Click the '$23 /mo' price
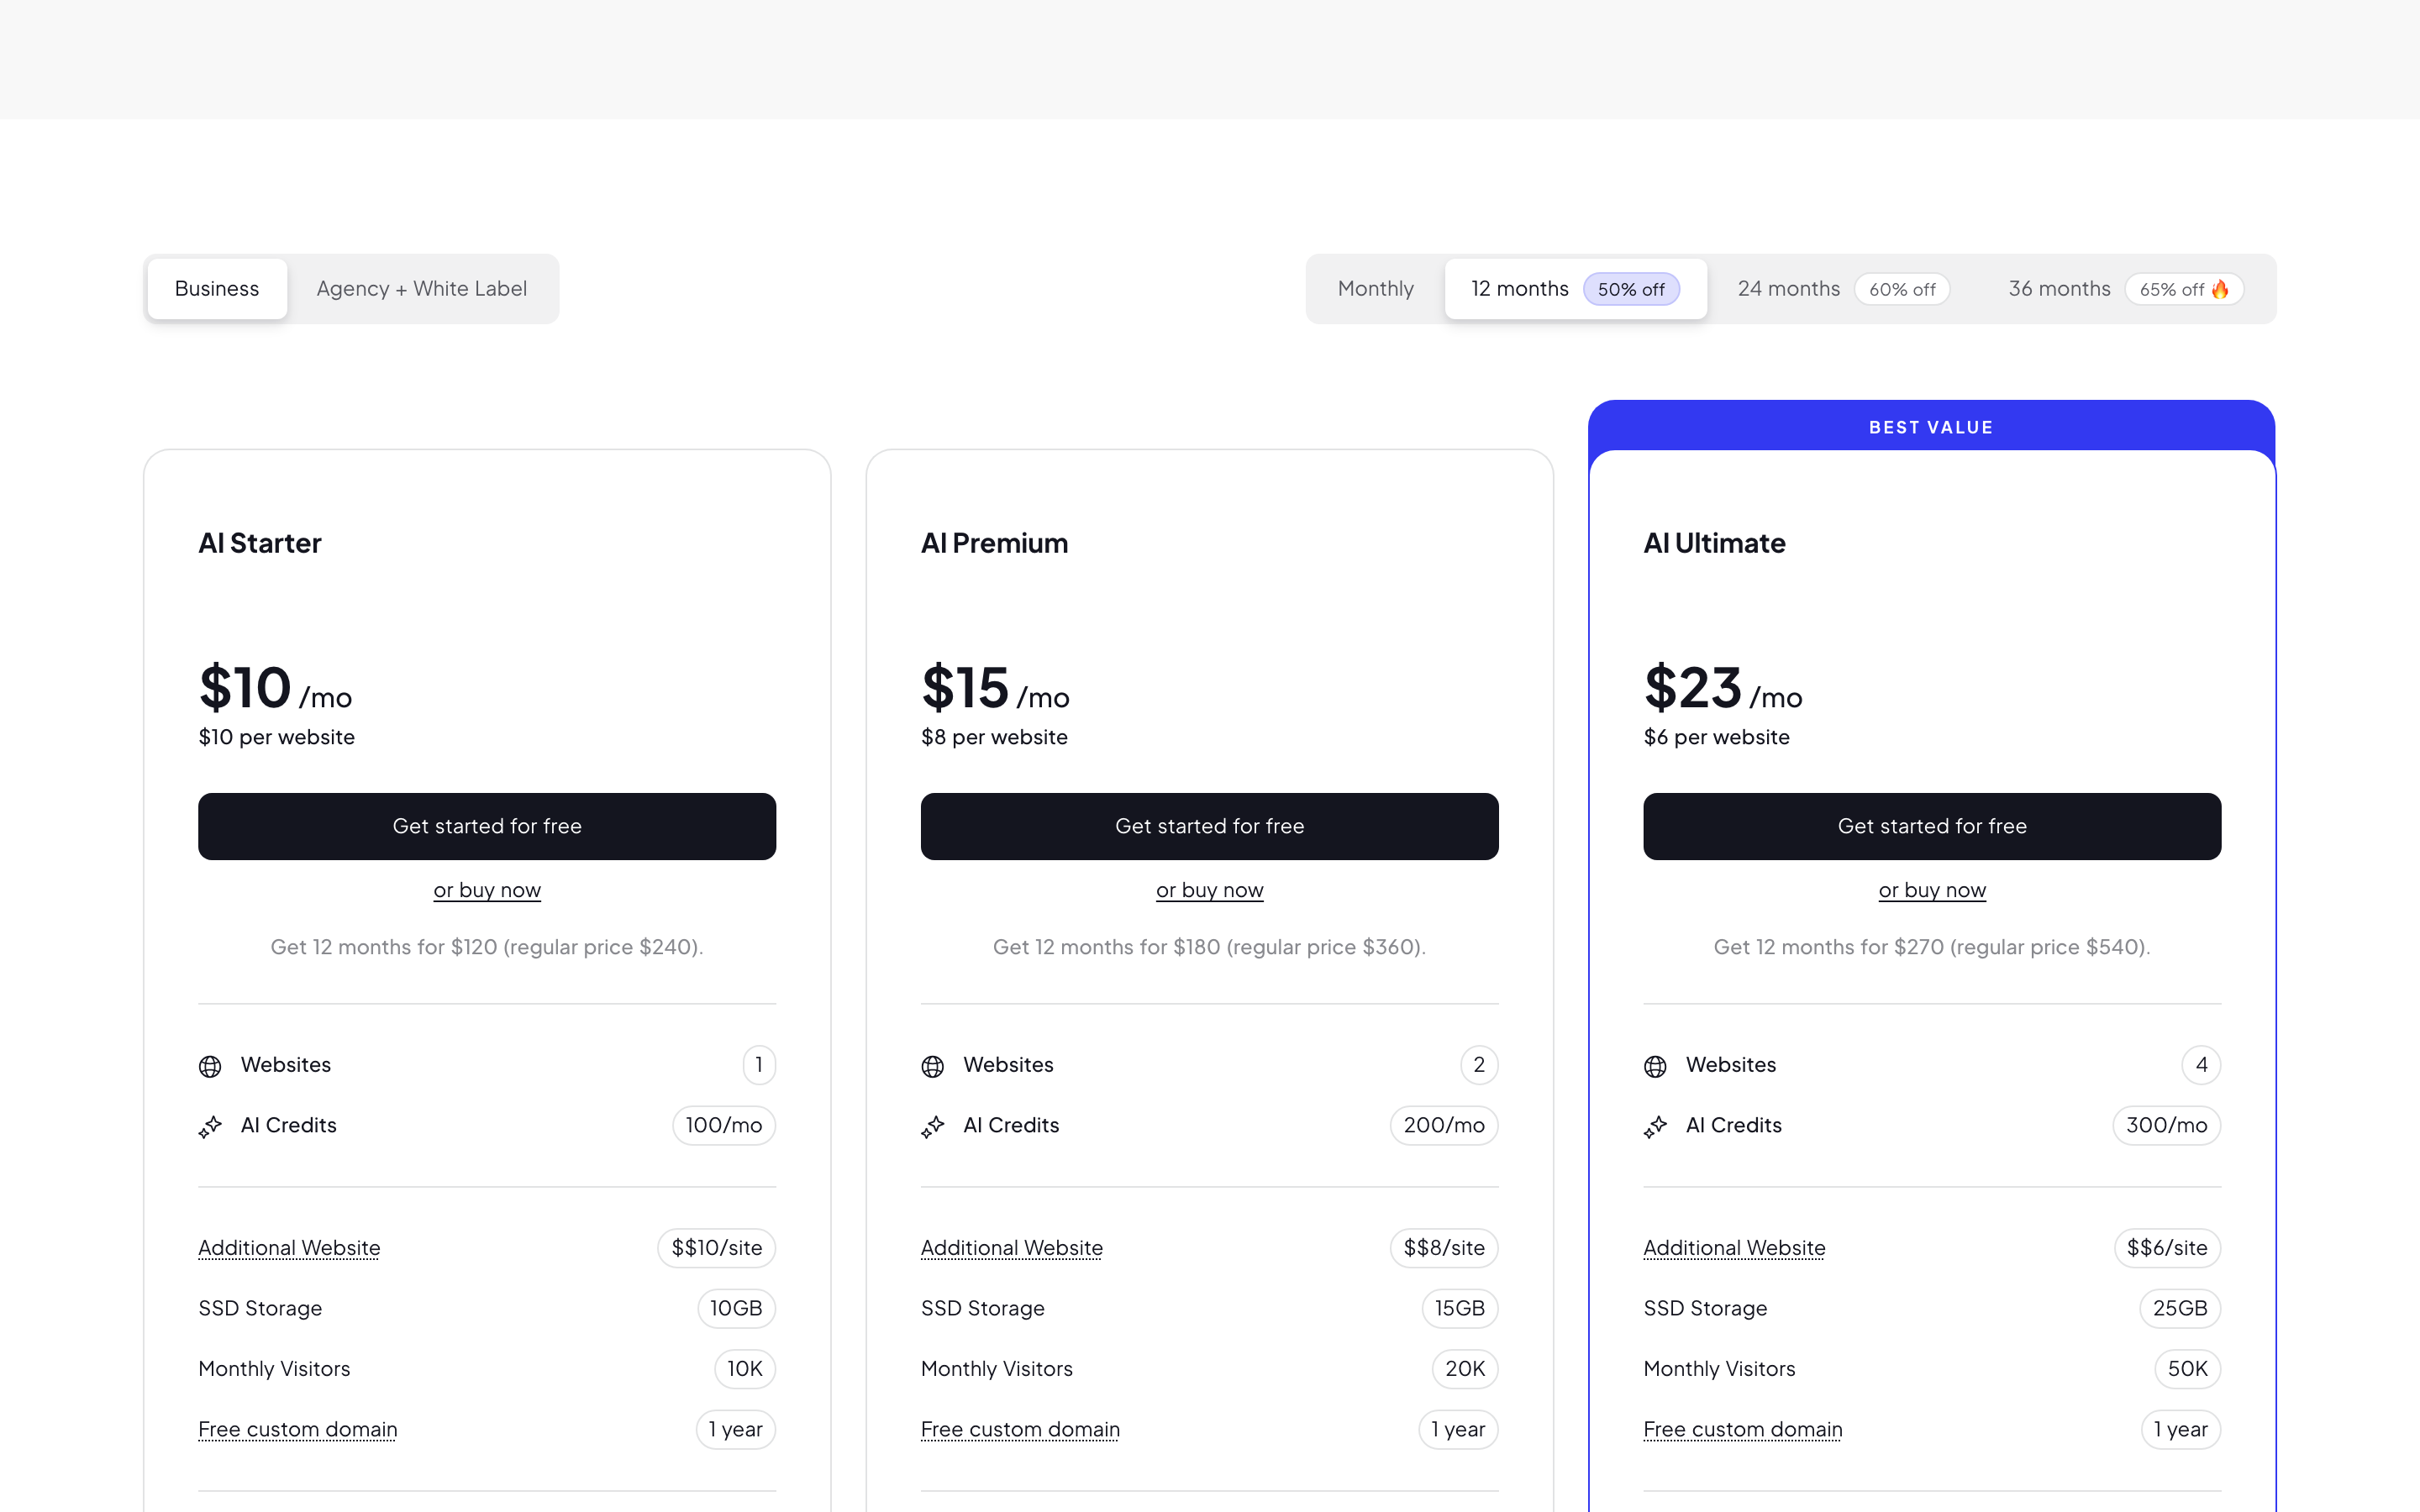 click(x=1723, y=688)
